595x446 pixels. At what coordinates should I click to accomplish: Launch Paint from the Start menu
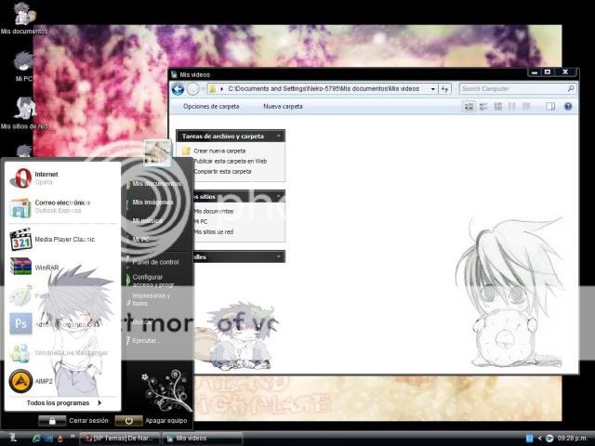62,295
